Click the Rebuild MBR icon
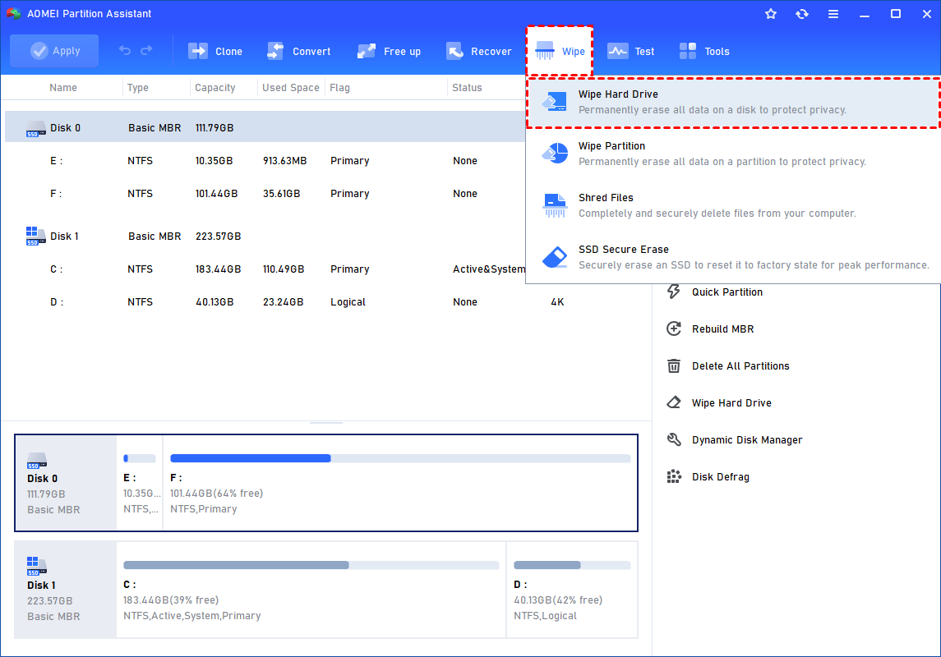 674,328
